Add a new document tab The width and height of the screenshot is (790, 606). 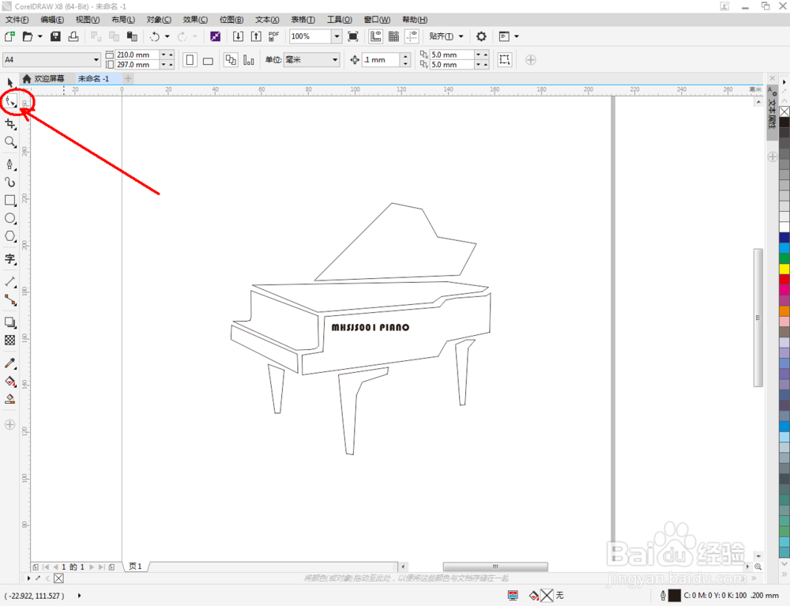128,78
